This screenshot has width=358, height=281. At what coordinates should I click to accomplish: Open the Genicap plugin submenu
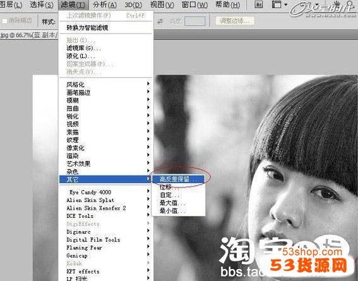pos(106,256)
